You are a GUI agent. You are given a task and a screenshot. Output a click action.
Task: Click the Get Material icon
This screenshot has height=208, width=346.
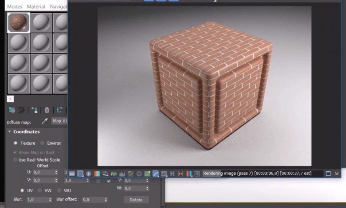click(x=12, y=110)
